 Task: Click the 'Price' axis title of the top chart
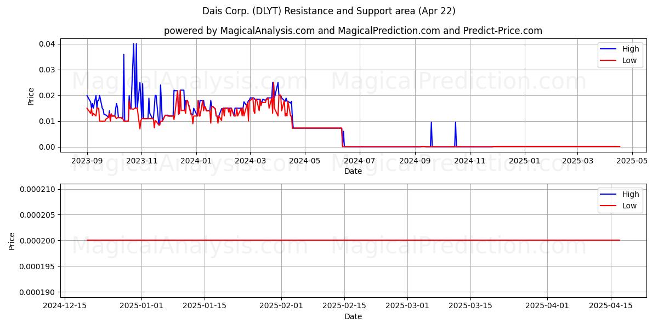(31, 96)
